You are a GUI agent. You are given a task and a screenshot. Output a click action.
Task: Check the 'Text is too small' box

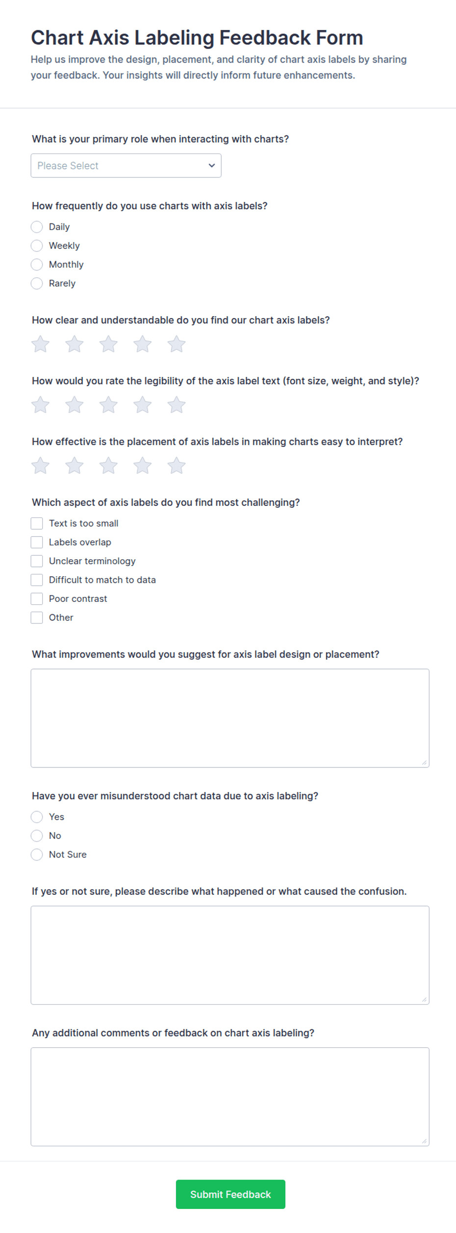pos(37,523)
